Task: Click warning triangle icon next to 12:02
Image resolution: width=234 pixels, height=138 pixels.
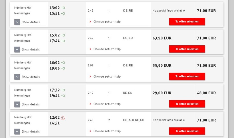Action: click(63, 117)
